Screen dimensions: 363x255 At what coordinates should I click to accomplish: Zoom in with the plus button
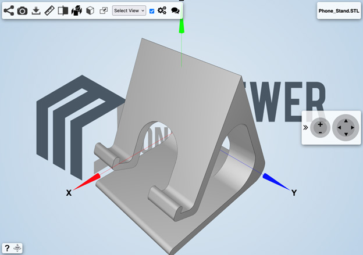tap(320, 124)
